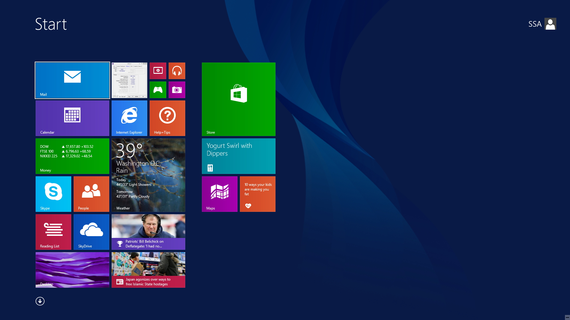
Task: Open the Games controller tile
Action: point(158,90)
